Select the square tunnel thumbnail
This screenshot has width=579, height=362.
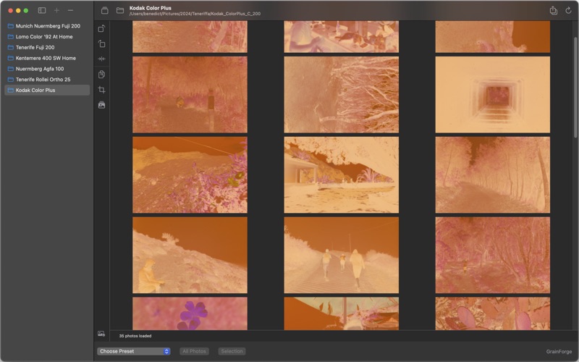[x=493, y=95]
